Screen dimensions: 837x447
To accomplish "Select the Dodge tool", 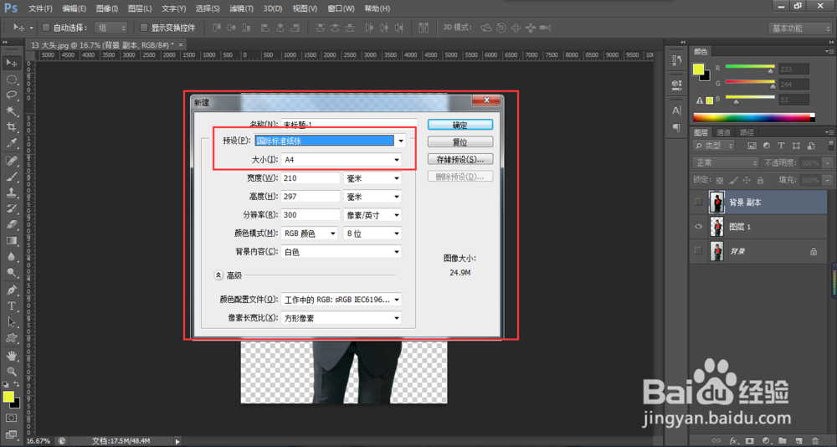I will tap(11, 273).
